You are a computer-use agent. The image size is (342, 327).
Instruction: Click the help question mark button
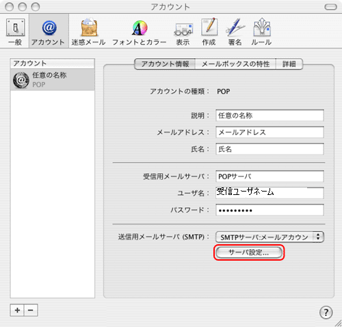point(326,312)
